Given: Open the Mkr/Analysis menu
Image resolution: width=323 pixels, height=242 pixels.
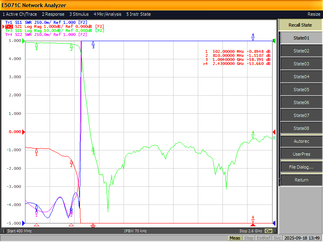Looking at the screenshot, I should pyautogui.click(x=107, y=14).
